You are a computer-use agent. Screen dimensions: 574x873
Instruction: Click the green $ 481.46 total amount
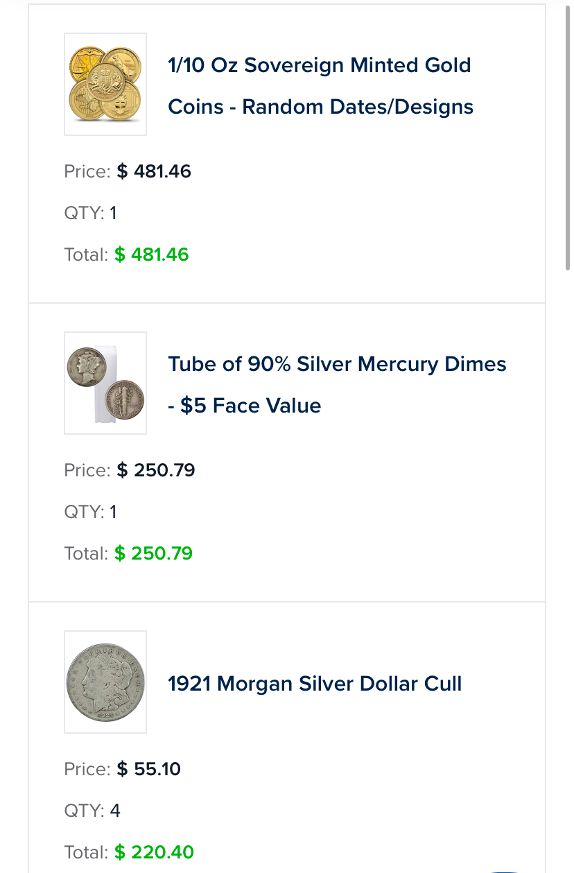(152, 254)
